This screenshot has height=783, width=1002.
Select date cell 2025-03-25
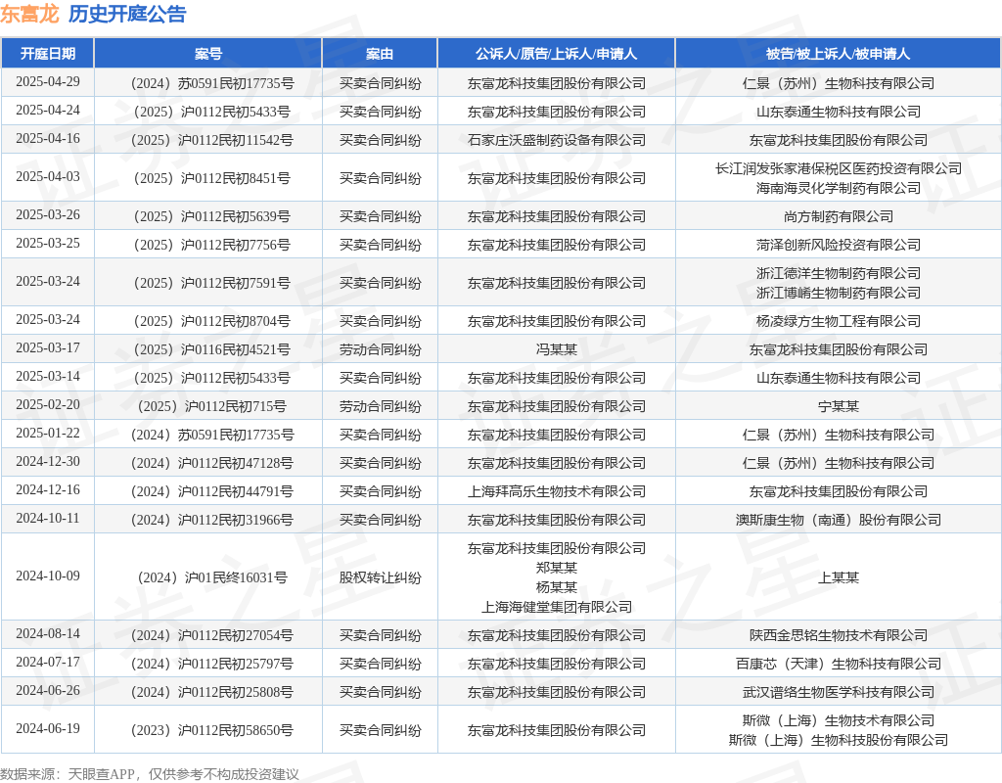click(48, 243)
